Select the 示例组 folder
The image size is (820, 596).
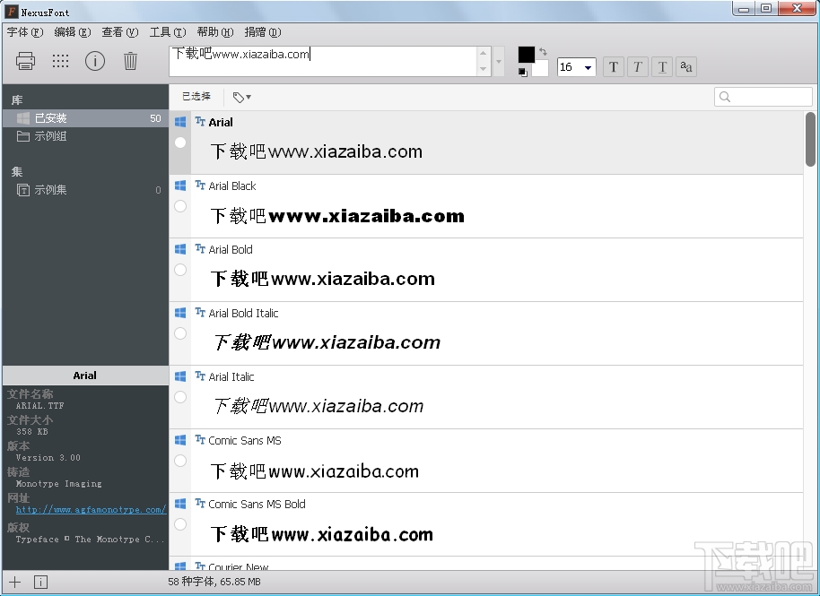point(86,136)
